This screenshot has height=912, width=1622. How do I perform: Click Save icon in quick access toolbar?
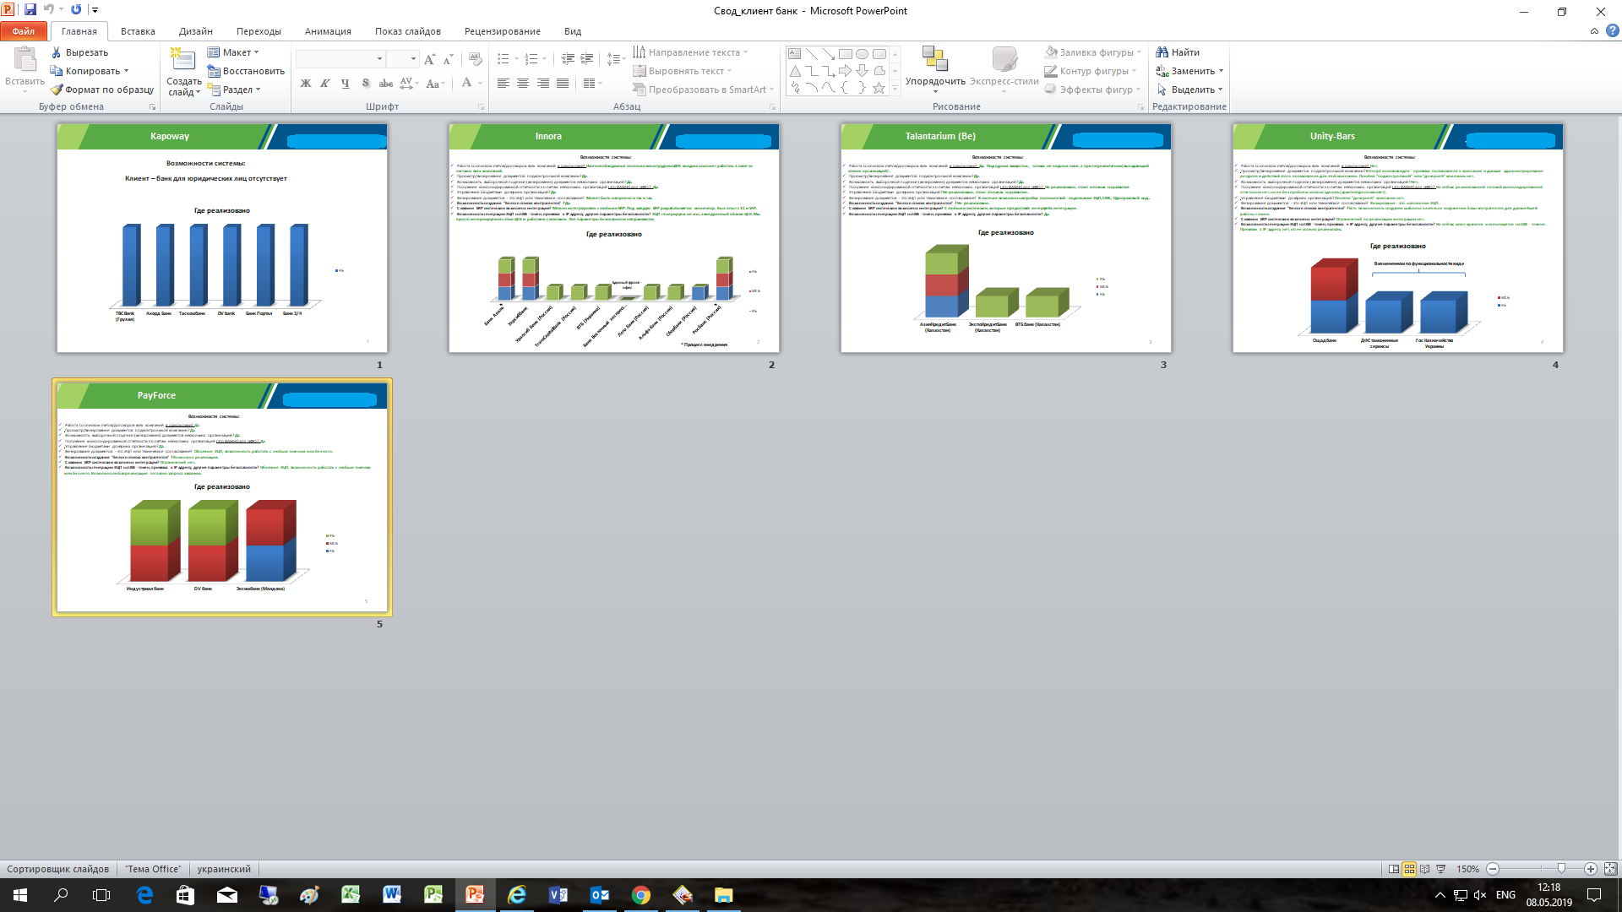(30, 10)
